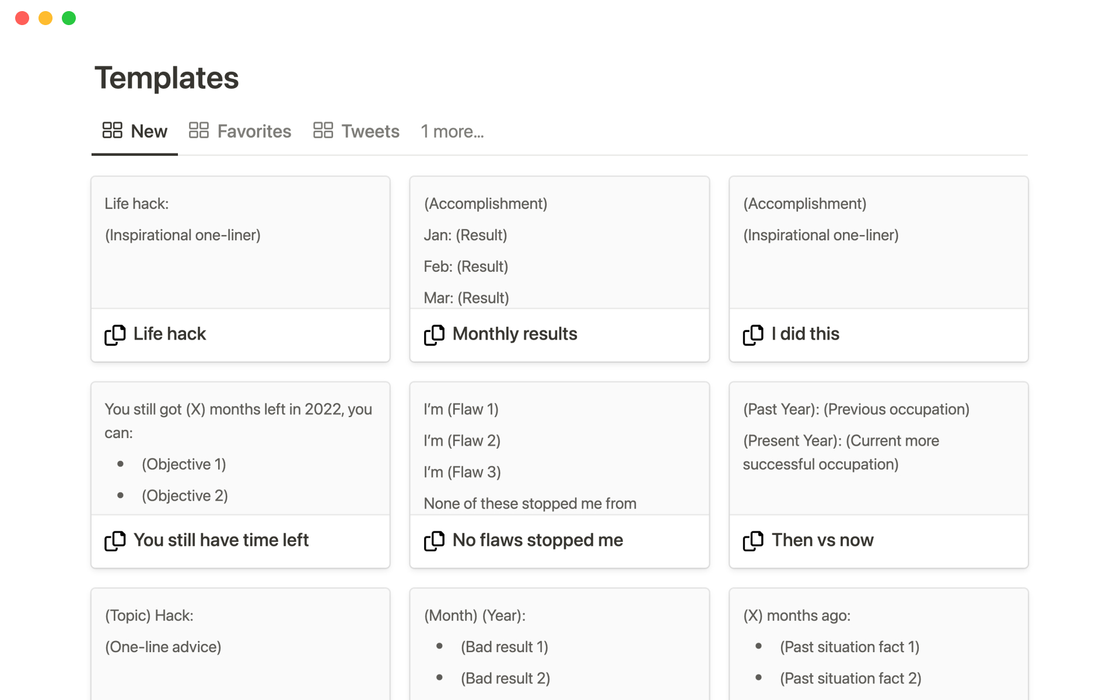This screenshot has height=700, width=1120.
Task: Select the New view tab
Action: pyautogui.click(x=149, y=131)
